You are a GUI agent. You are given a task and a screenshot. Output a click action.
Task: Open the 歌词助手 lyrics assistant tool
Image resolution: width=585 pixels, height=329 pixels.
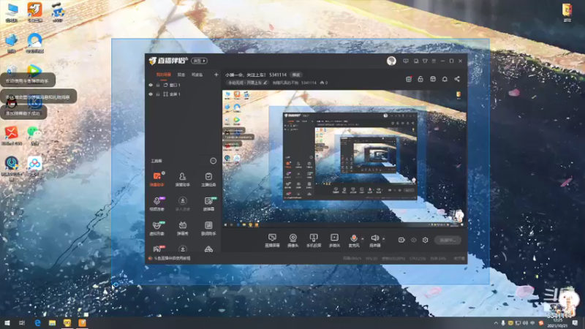click(208, 228)
